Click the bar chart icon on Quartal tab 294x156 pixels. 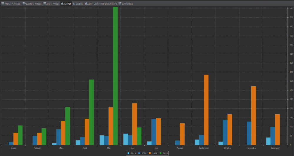(x=74, y=4)
